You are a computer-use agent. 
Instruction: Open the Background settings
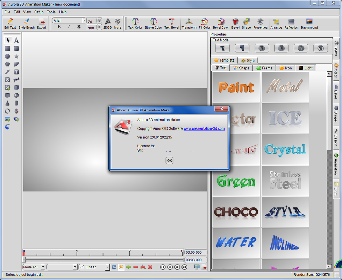309,23
